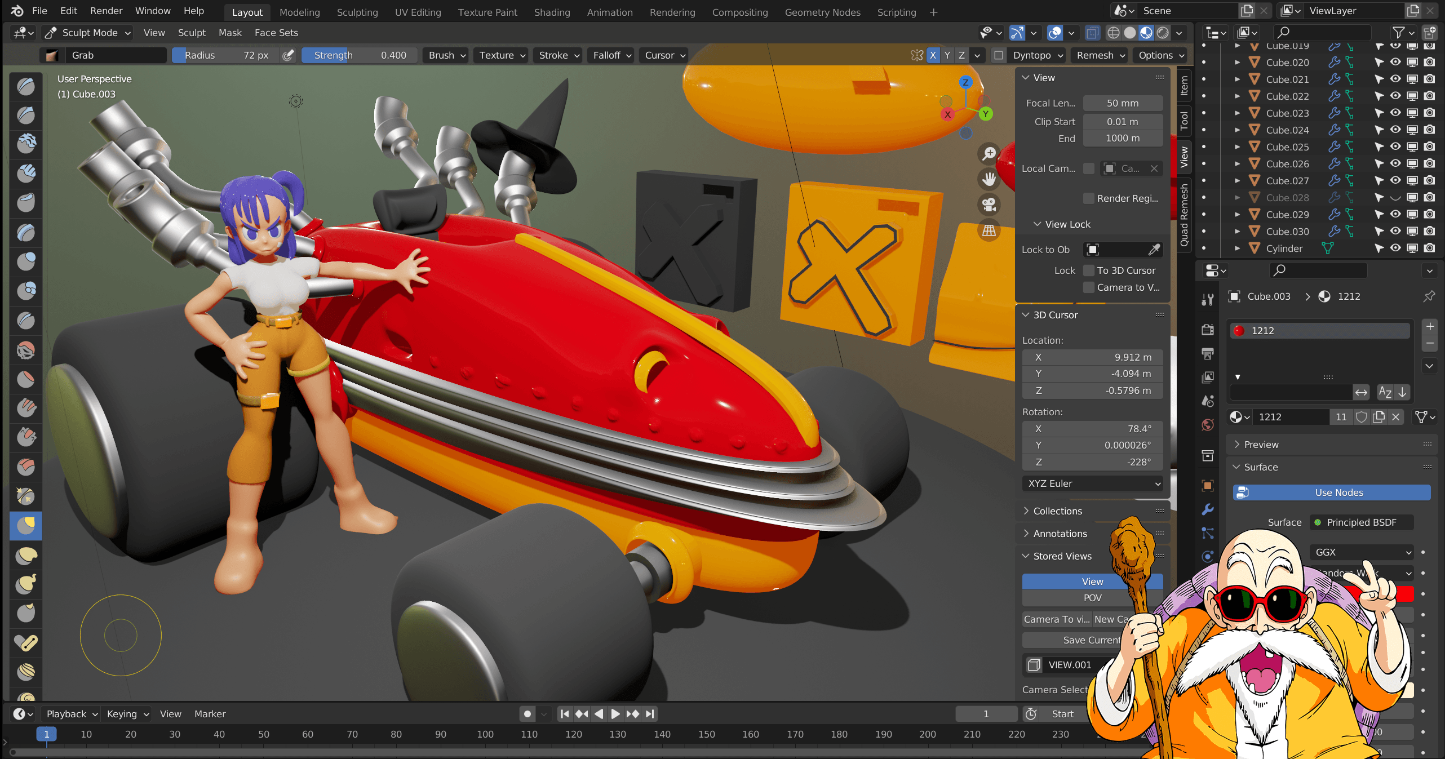Switch to the Shading workspace tab
The image size is (1445, 759).
pos(552,12)
